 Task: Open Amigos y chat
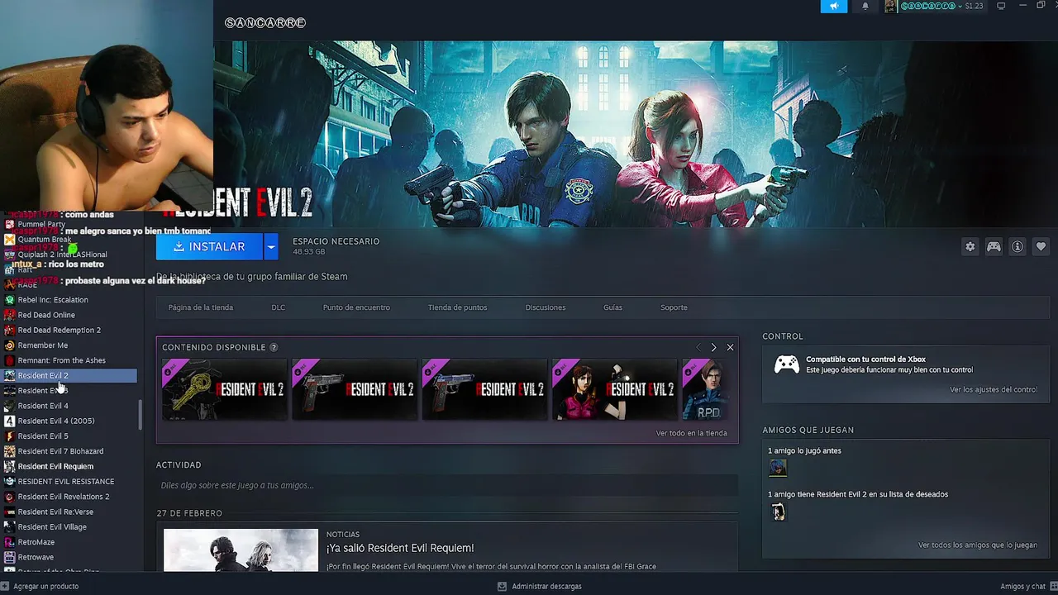click(x=1022, y=586)
